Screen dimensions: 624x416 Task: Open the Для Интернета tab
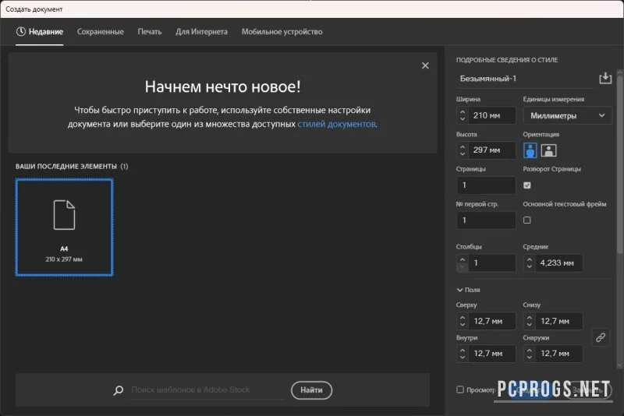pyautogui.click(x=202, y=32)
